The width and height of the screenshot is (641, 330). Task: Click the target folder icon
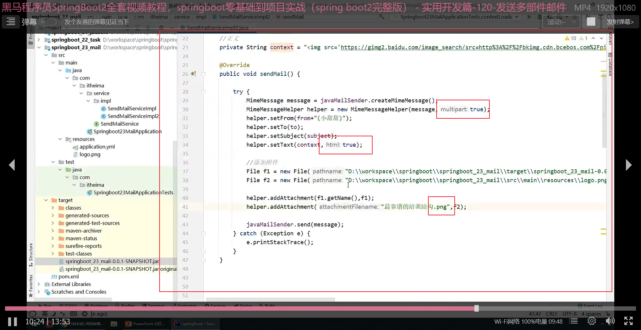[x=54, y=200]
